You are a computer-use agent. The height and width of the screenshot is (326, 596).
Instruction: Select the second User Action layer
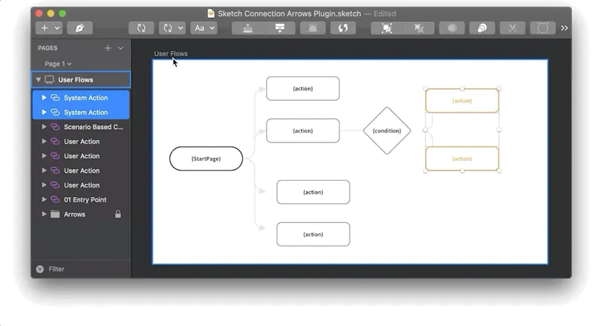click(81, 156)
